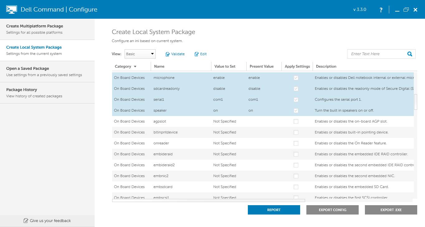Open the View dropdown set to Basic
The image size is (425, 227).
coord(140,54)
